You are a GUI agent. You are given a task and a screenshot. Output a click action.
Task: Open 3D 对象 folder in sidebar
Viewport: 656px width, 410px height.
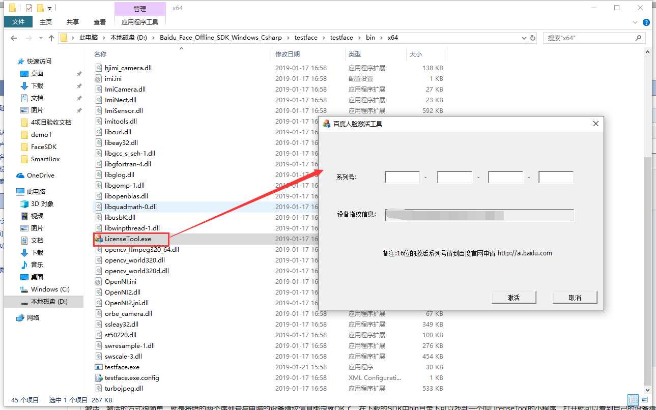tap(42, 203)
